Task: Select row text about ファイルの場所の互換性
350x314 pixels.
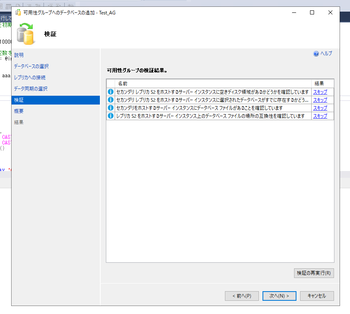Action: tap(210, 116)
